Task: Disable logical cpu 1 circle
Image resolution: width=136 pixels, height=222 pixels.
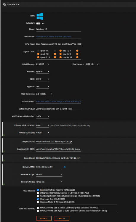Action: pos(60,51)
